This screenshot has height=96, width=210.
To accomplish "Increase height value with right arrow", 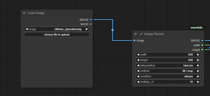I will 198,60.
